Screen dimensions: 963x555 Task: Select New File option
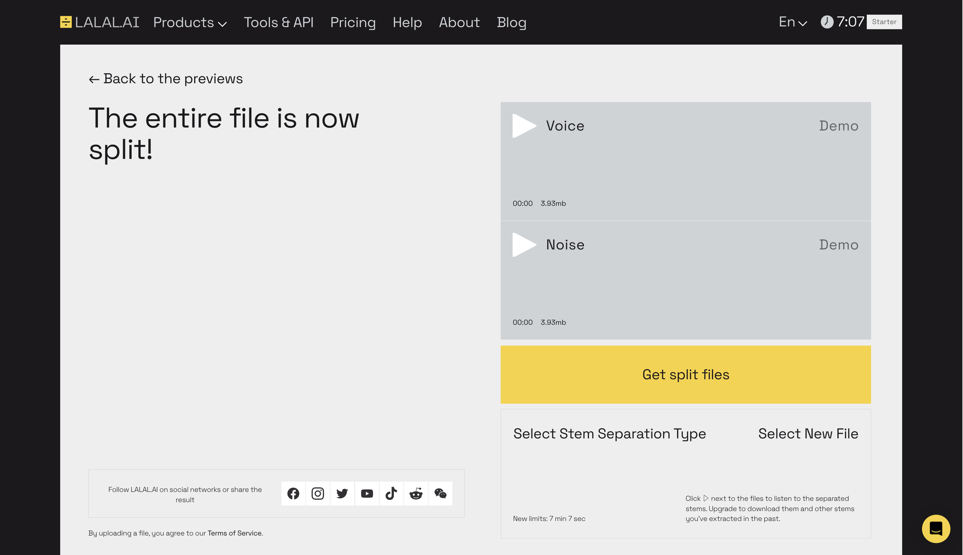[808, 433]
